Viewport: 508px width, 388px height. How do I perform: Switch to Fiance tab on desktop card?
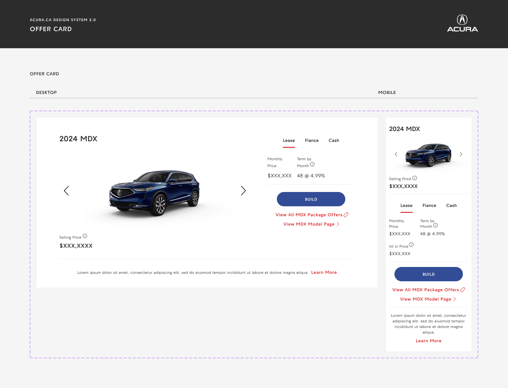312,141
